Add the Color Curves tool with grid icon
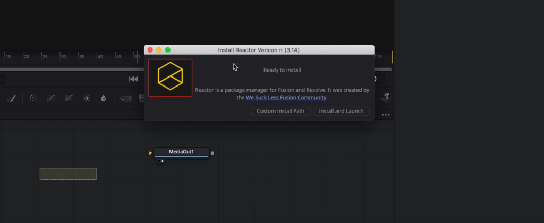Image resolution: width=544 pixels, height=223 pixels. [x=51, y=98]
